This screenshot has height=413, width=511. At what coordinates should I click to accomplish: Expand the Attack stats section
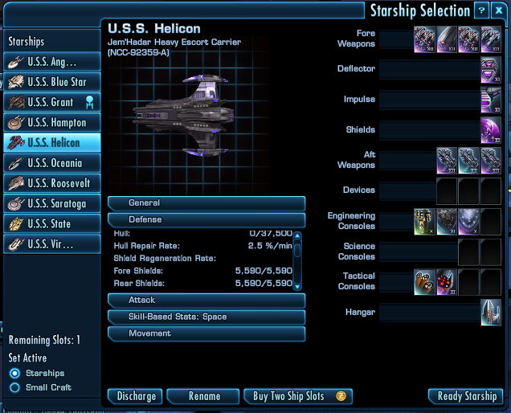tap(206, 301)
